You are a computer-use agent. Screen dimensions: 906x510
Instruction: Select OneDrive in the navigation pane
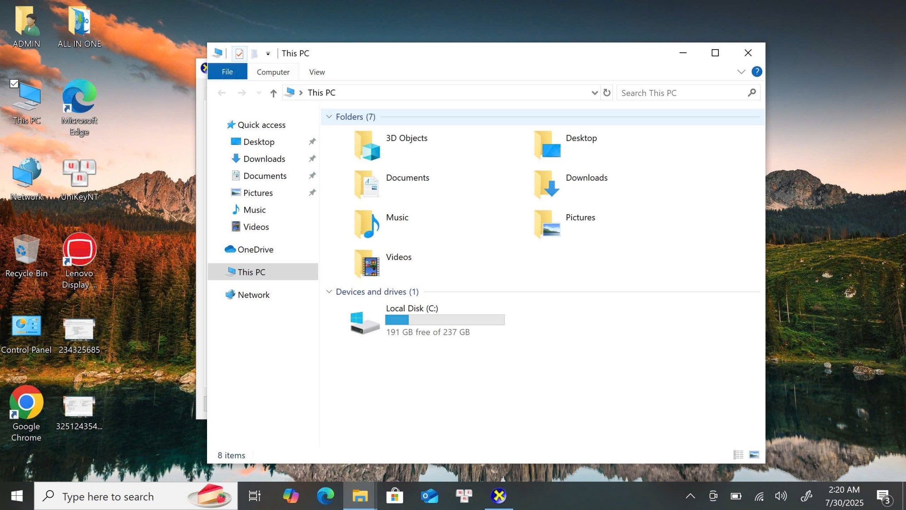click(x=255, y=250)
